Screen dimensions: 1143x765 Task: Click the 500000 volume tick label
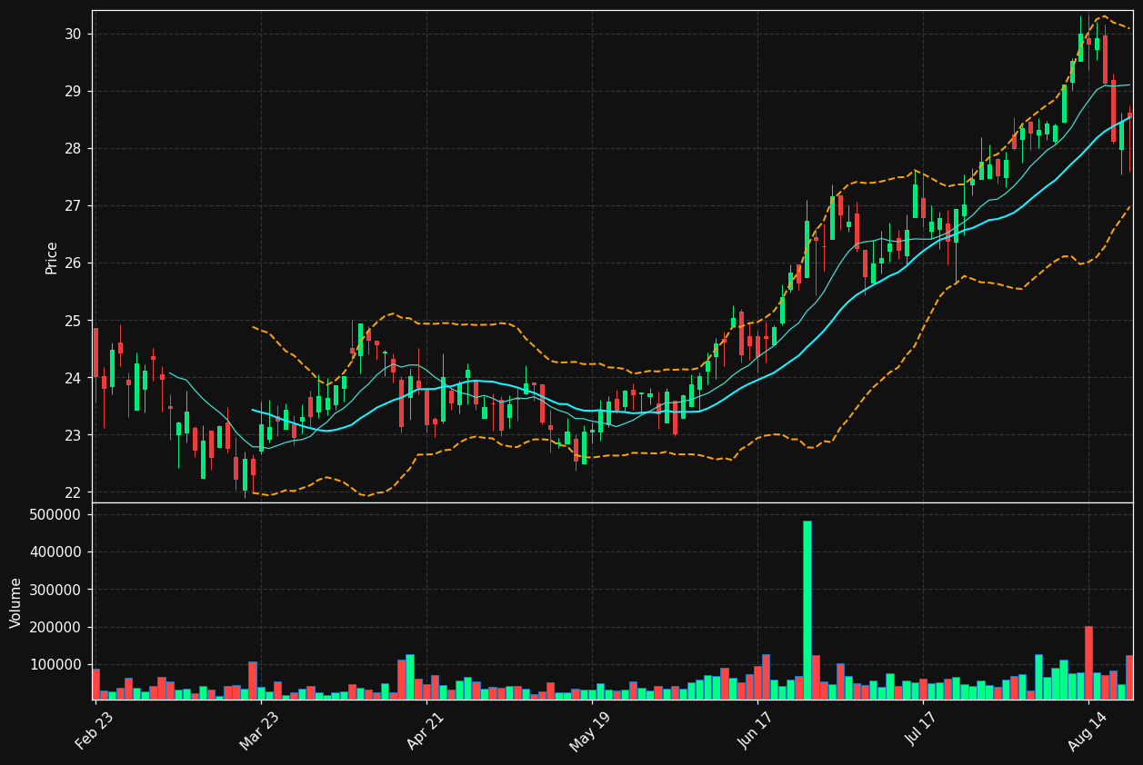[56, 514]
